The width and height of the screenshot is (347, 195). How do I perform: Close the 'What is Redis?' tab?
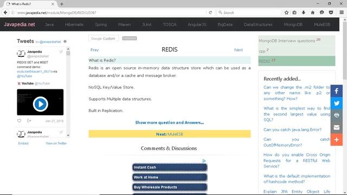53,4
